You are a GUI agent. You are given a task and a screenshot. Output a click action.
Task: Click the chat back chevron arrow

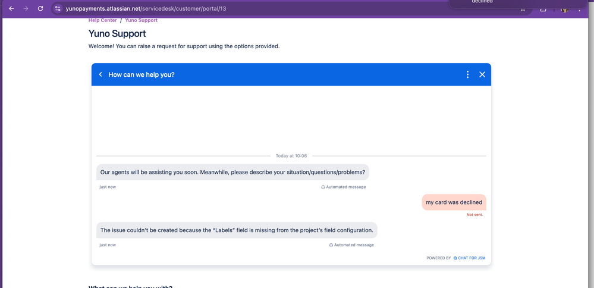click(100, 74)
